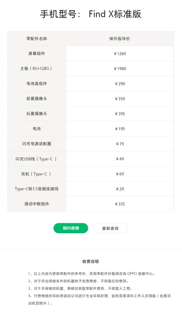
Task: Select the 闪充电源适配器 row label
Action: (37, 144)
